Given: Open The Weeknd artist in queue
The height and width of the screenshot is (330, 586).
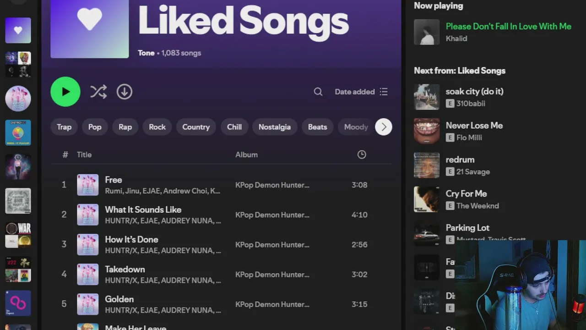Looking at the screenshot, I should click(477, 206).
